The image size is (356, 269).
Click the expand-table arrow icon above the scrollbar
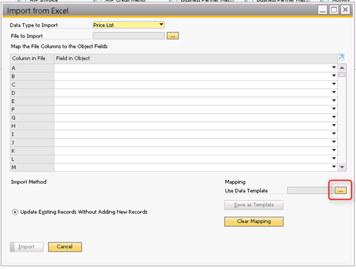(x=341, y=57)
